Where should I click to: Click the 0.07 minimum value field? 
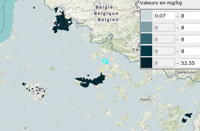[164, 16]
